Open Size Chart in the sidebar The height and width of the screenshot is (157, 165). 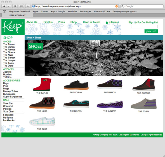click(9, 112)
